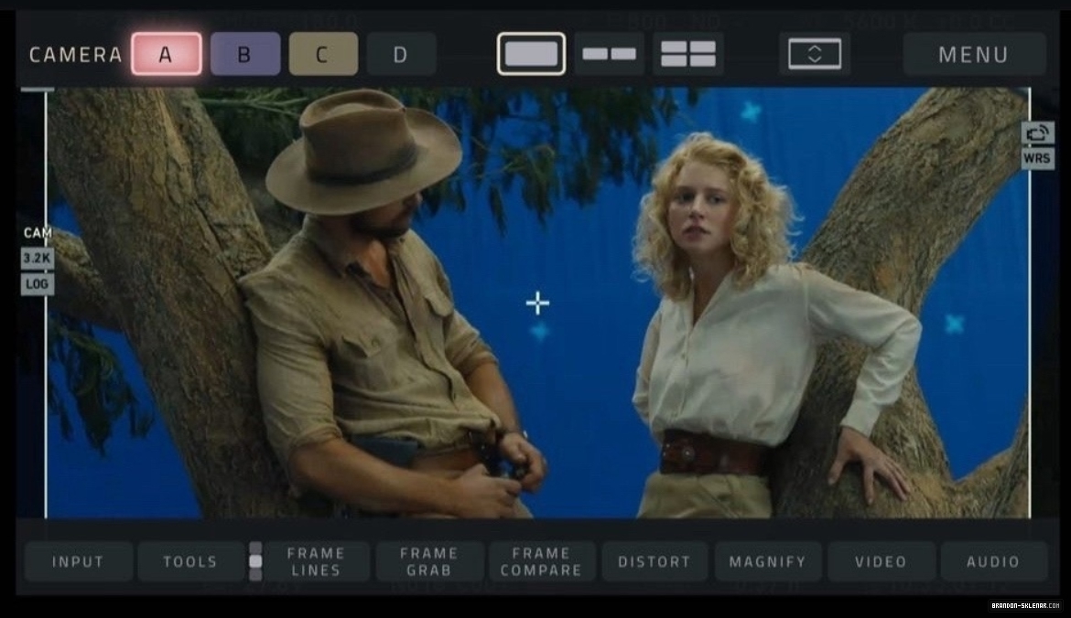
Task: Select camera A
Action: [x=166, y=54]
